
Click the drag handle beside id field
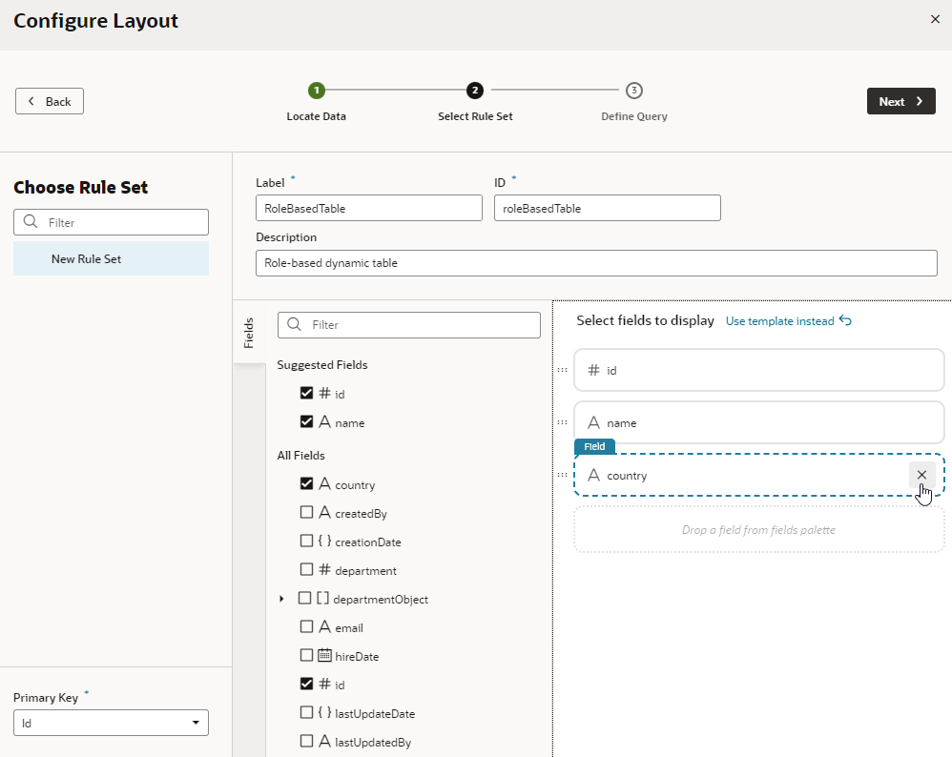(x=563, y=370)
